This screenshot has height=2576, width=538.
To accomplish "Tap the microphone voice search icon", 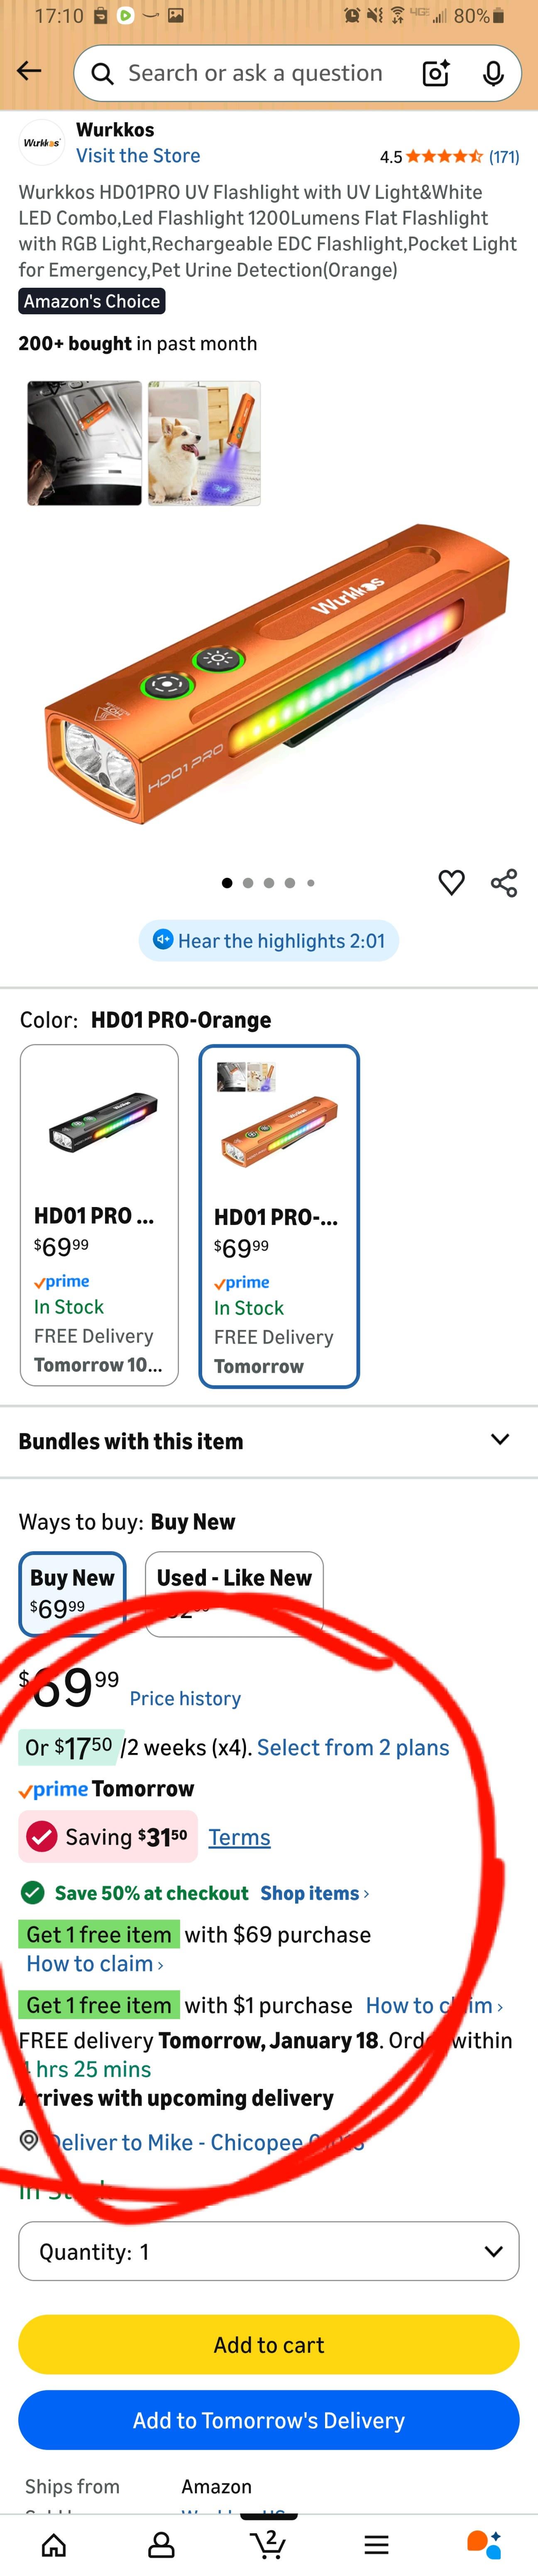I will coord(493,73).
